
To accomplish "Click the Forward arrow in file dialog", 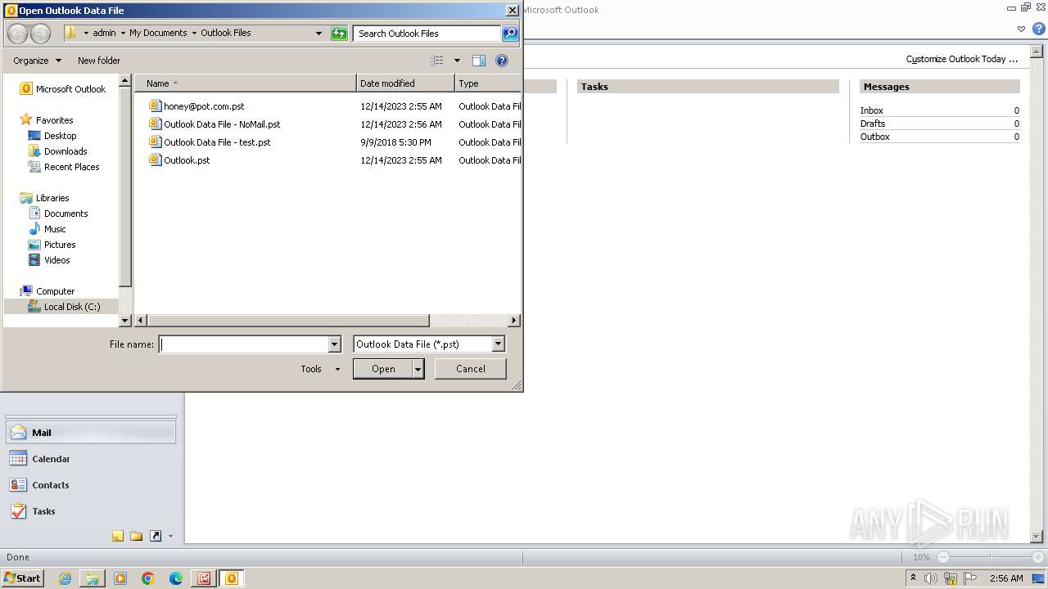I will click(x=41, y=34).
